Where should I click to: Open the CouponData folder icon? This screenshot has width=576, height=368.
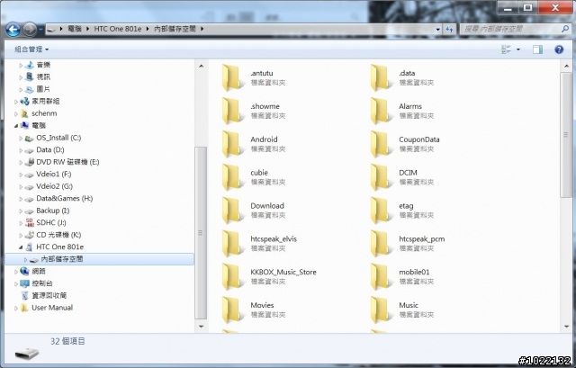pos(381,144)
